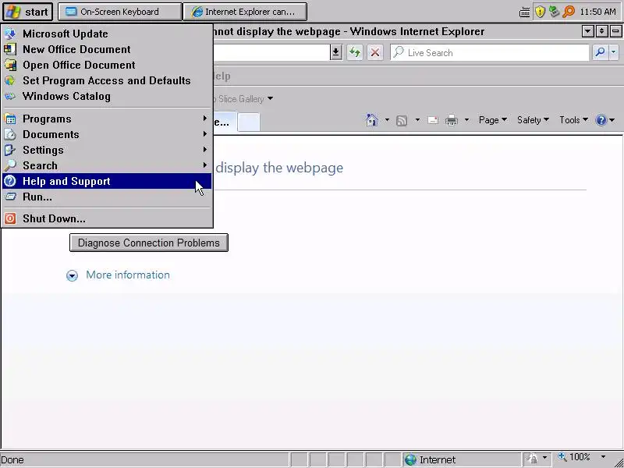Click the IE window up-down arrows title button
Image resolution: width=624 pixels, height=468 pixels.
601,31
